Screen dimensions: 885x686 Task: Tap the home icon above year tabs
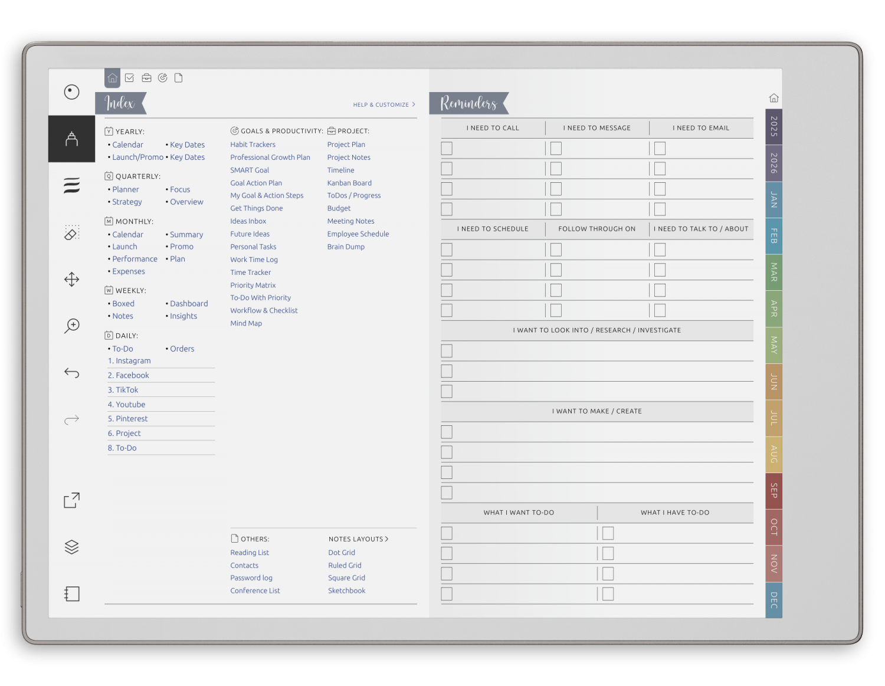pyautogui.click(x=773, y=98)
